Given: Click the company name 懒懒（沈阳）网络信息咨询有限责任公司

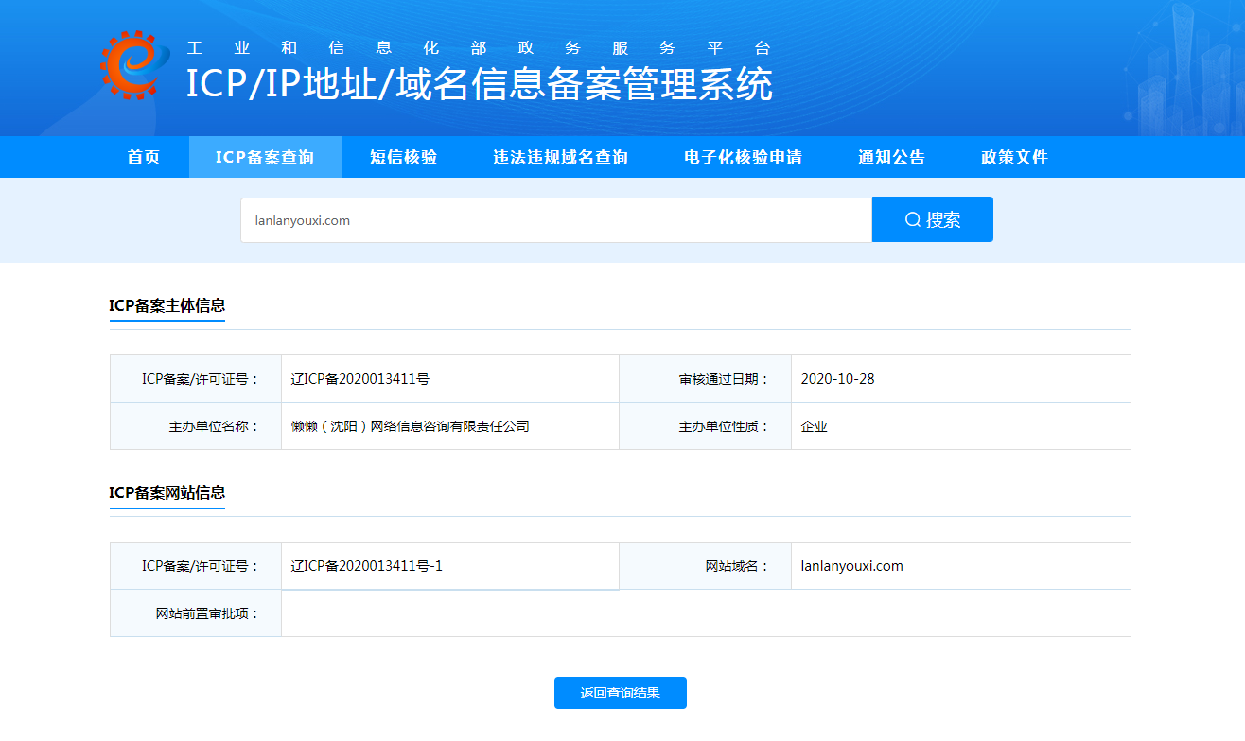Looking at the screenshot, I should (410, 426).
